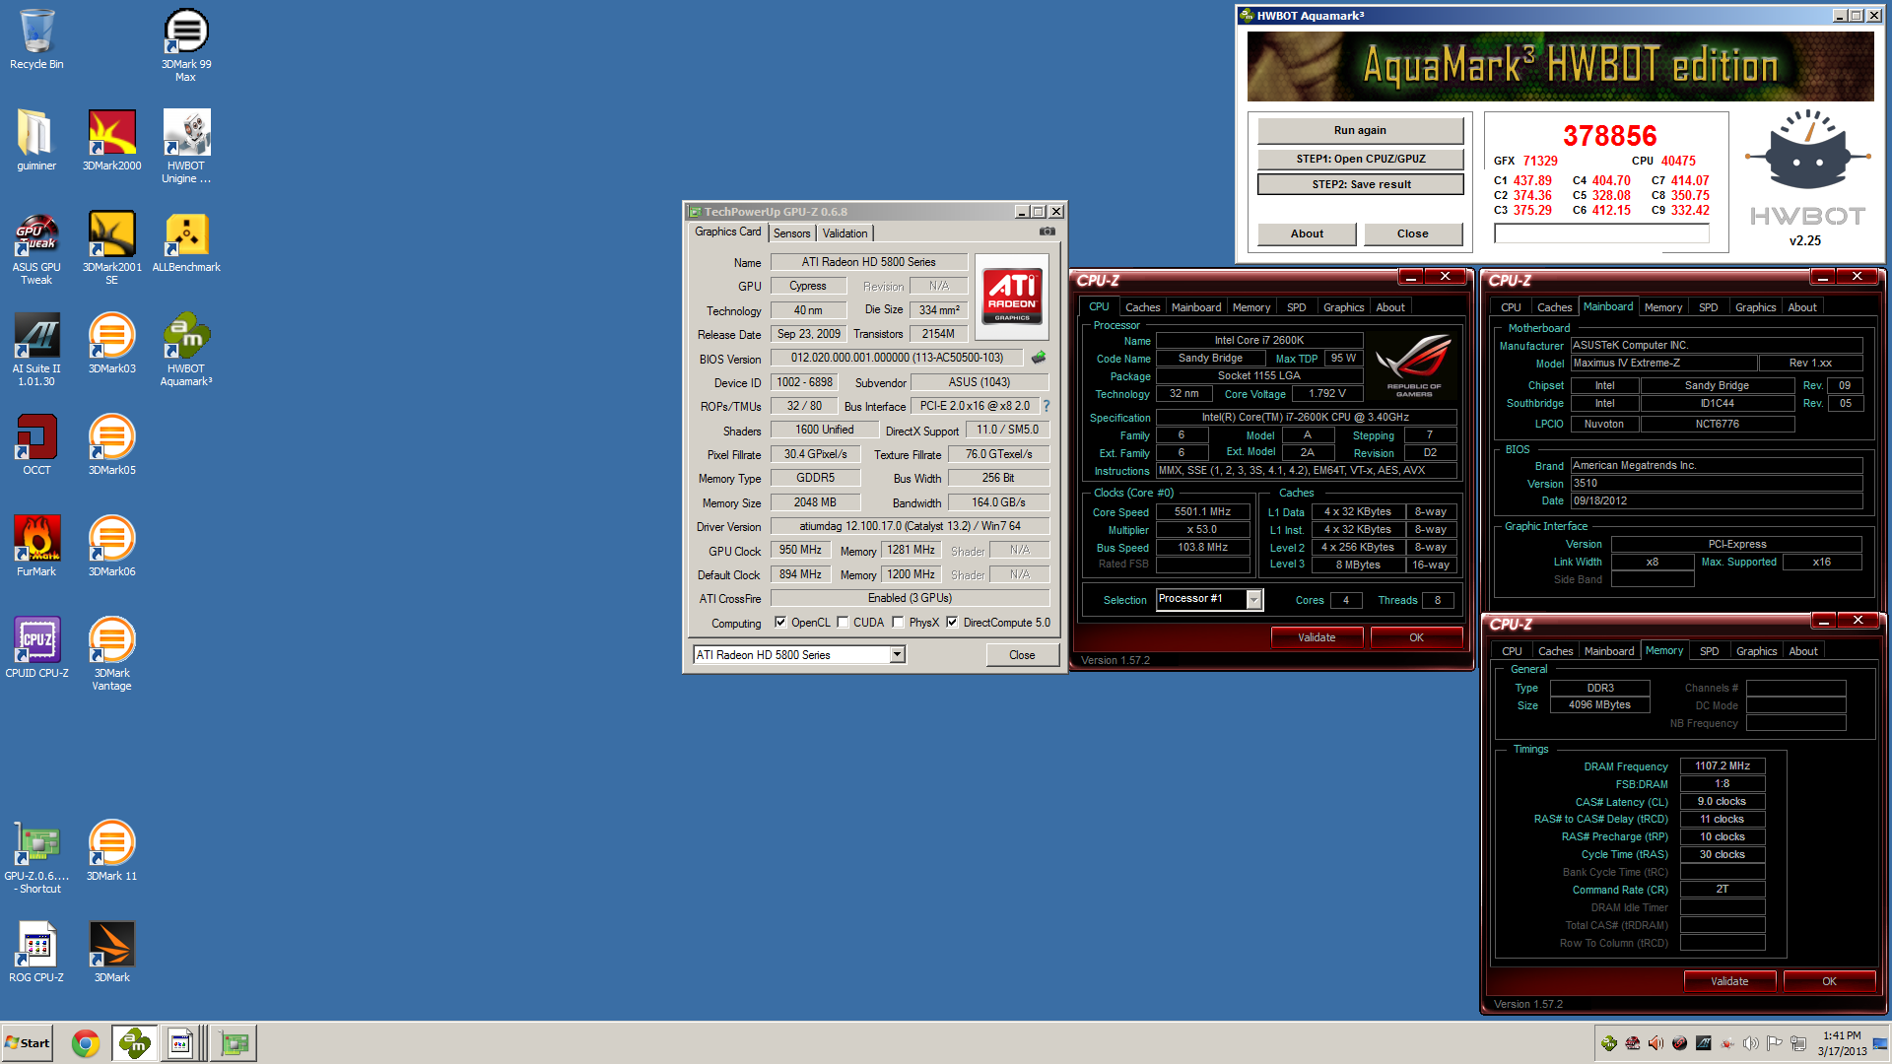
Task: Open Google Chrome from the taskbar
Action: pos(86,1043)
